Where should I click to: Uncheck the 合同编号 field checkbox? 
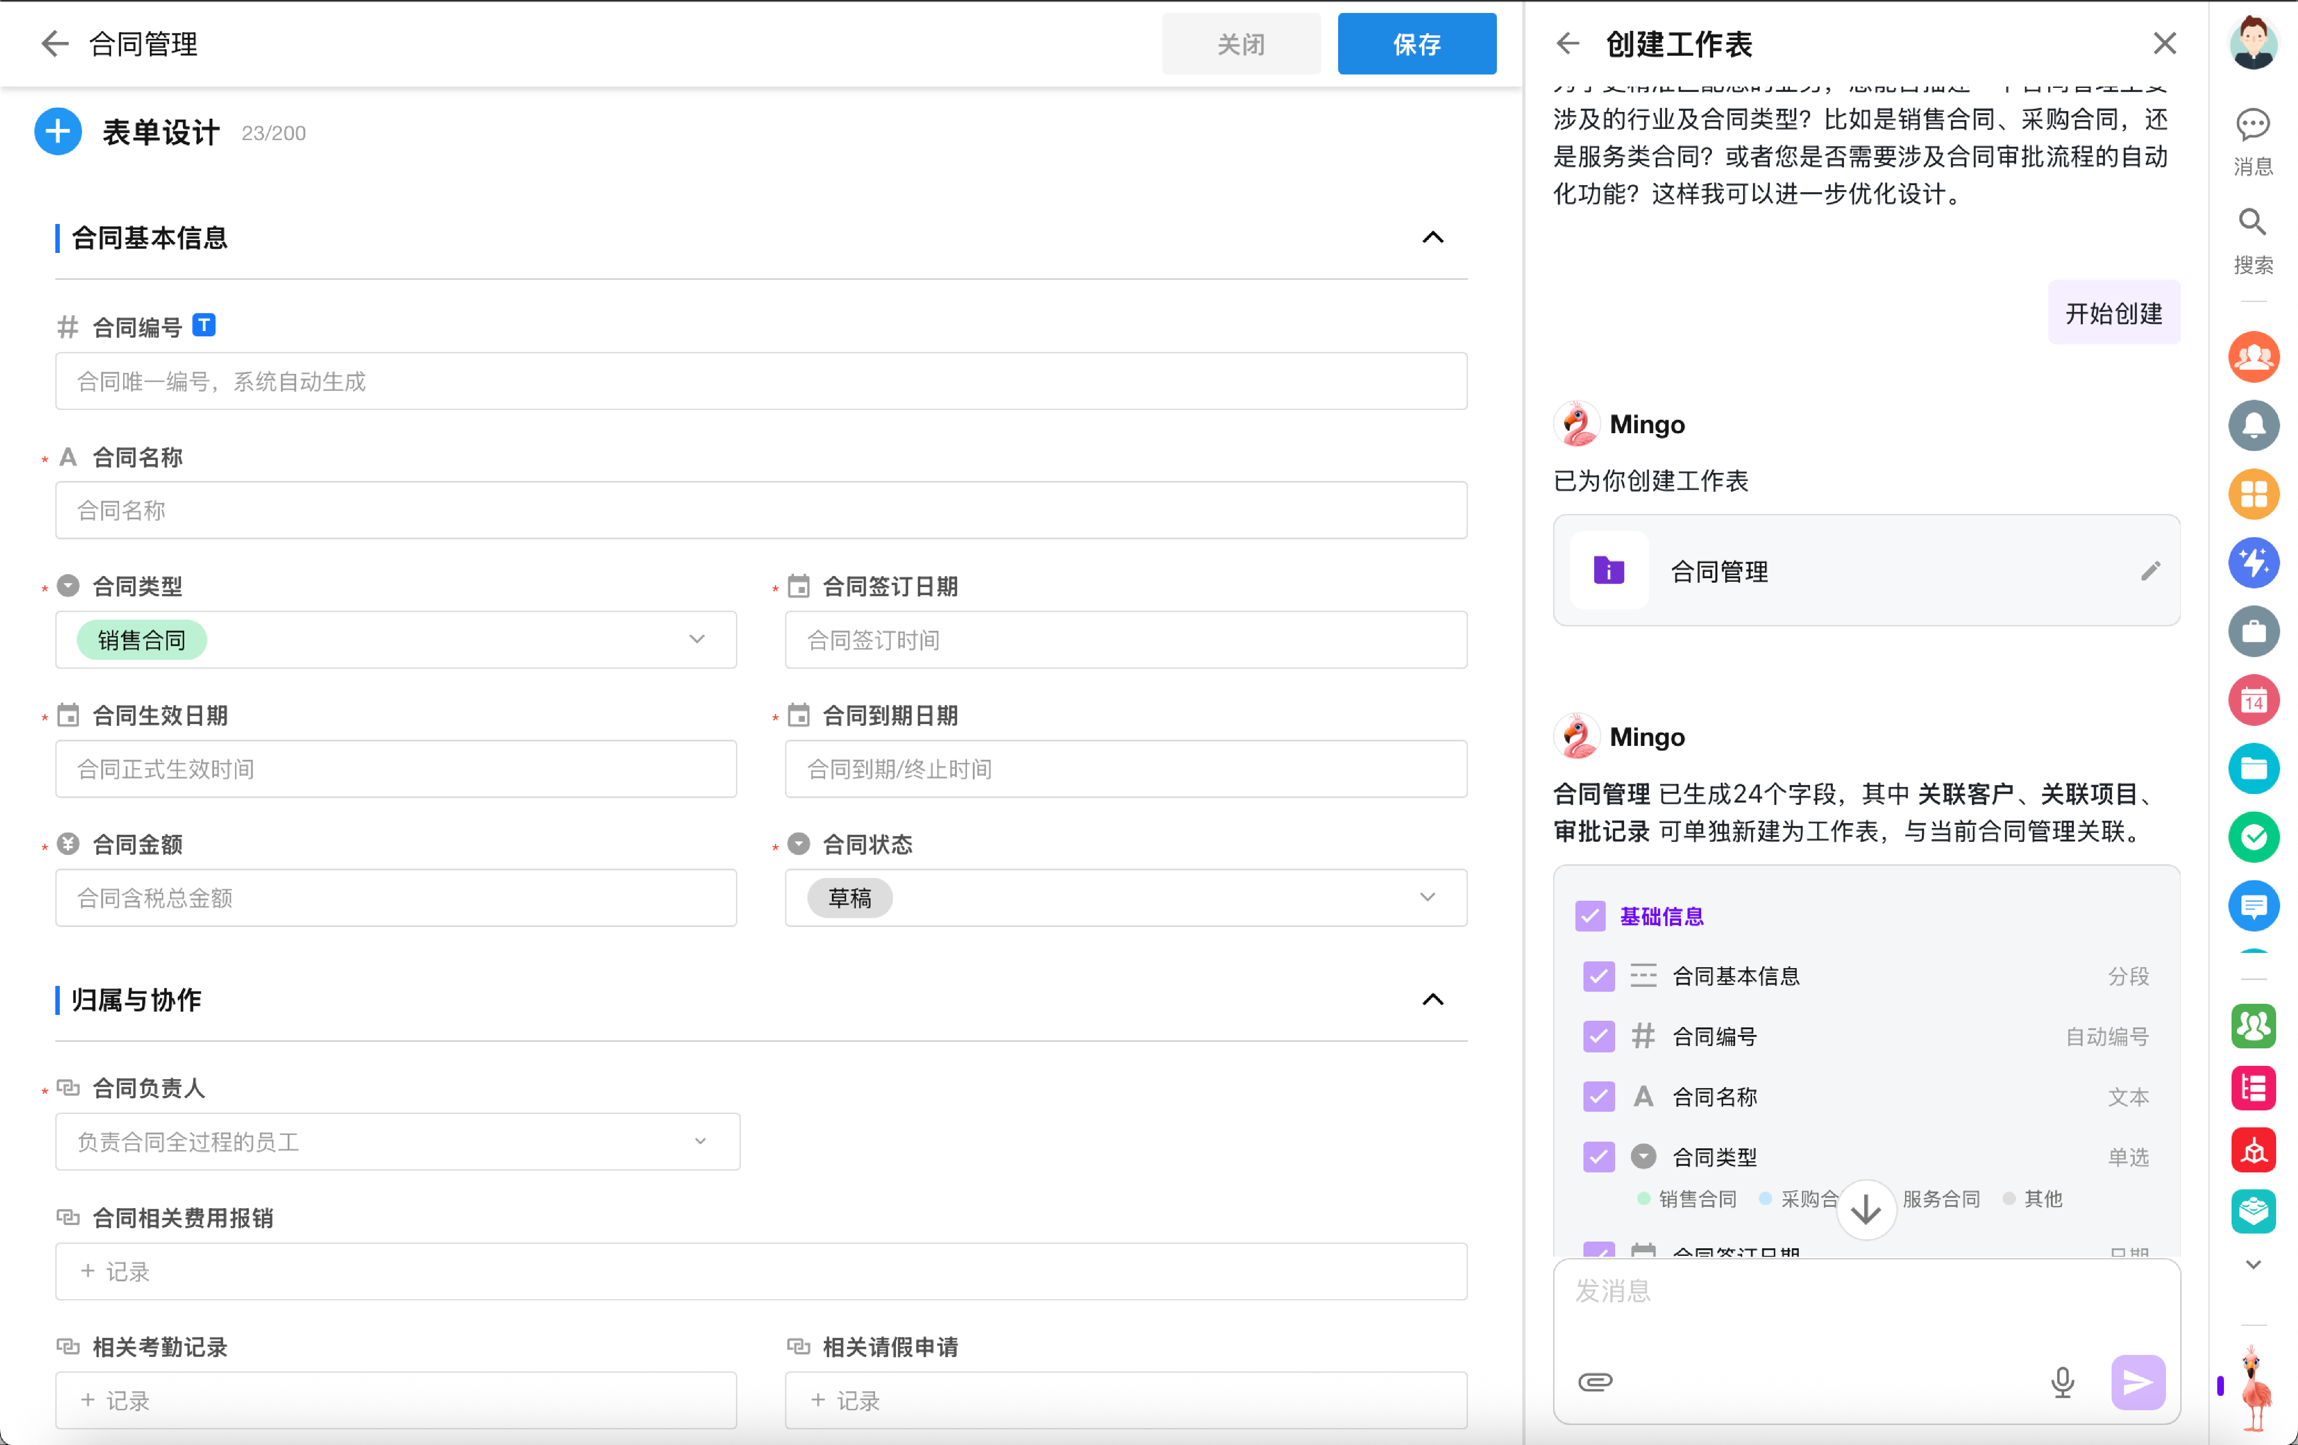[1599, 1036]
